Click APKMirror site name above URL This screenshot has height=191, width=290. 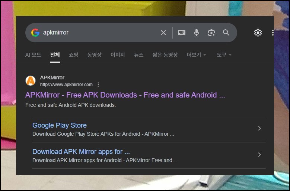pos(52,78)
